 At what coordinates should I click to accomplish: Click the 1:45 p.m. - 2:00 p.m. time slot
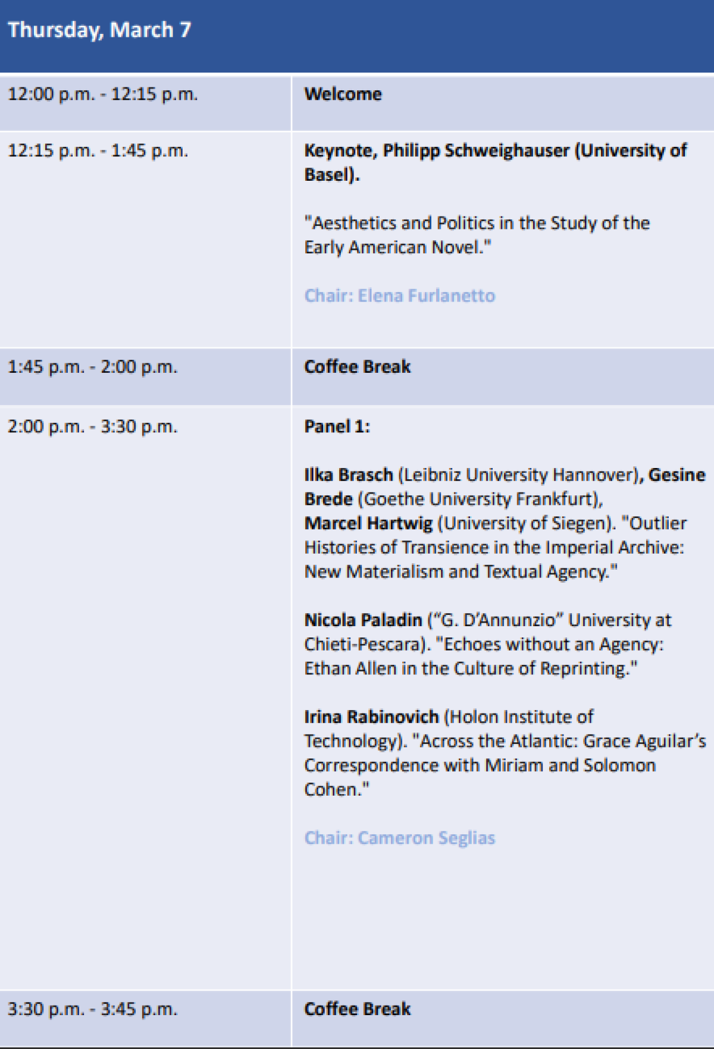tap(92, 367)
